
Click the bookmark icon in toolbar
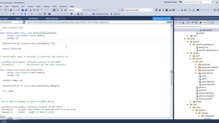pos(198,10)
